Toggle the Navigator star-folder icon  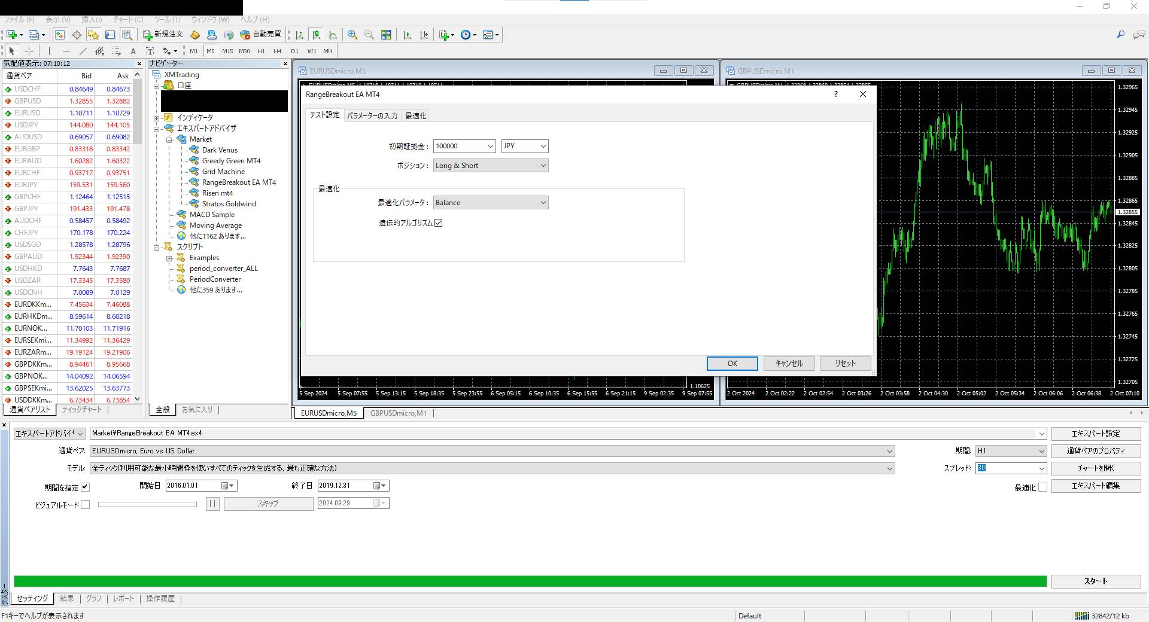pos(93,35)
